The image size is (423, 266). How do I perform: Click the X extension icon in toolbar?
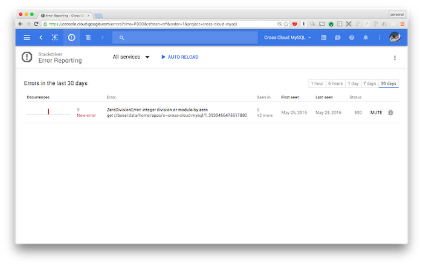tap(349, 24)
